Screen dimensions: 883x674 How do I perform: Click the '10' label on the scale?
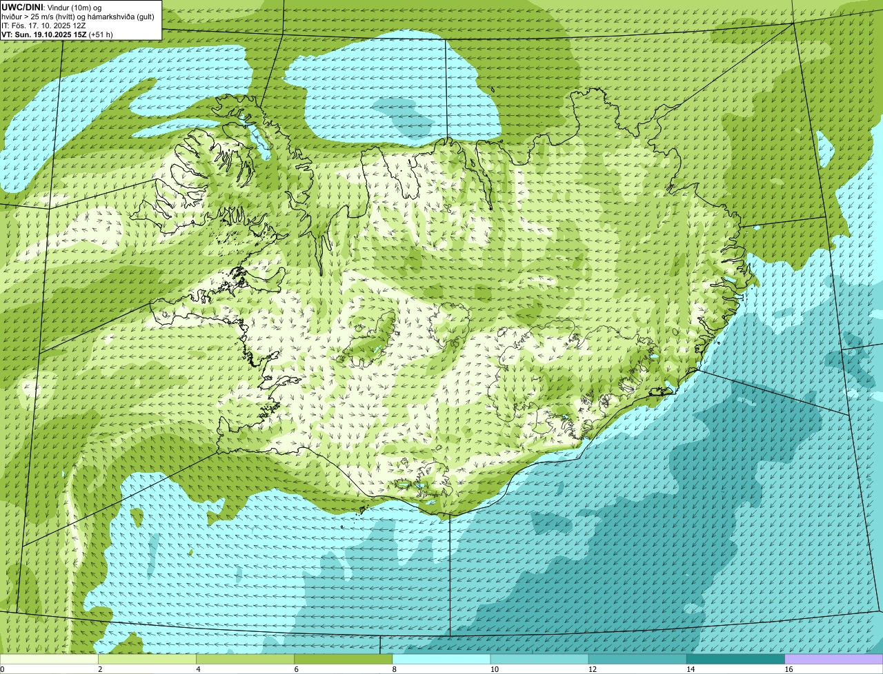coord(494,669)
